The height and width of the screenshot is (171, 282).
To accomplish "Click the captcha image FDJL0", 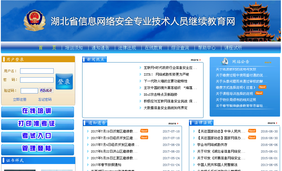I will (x=46, y=90).
